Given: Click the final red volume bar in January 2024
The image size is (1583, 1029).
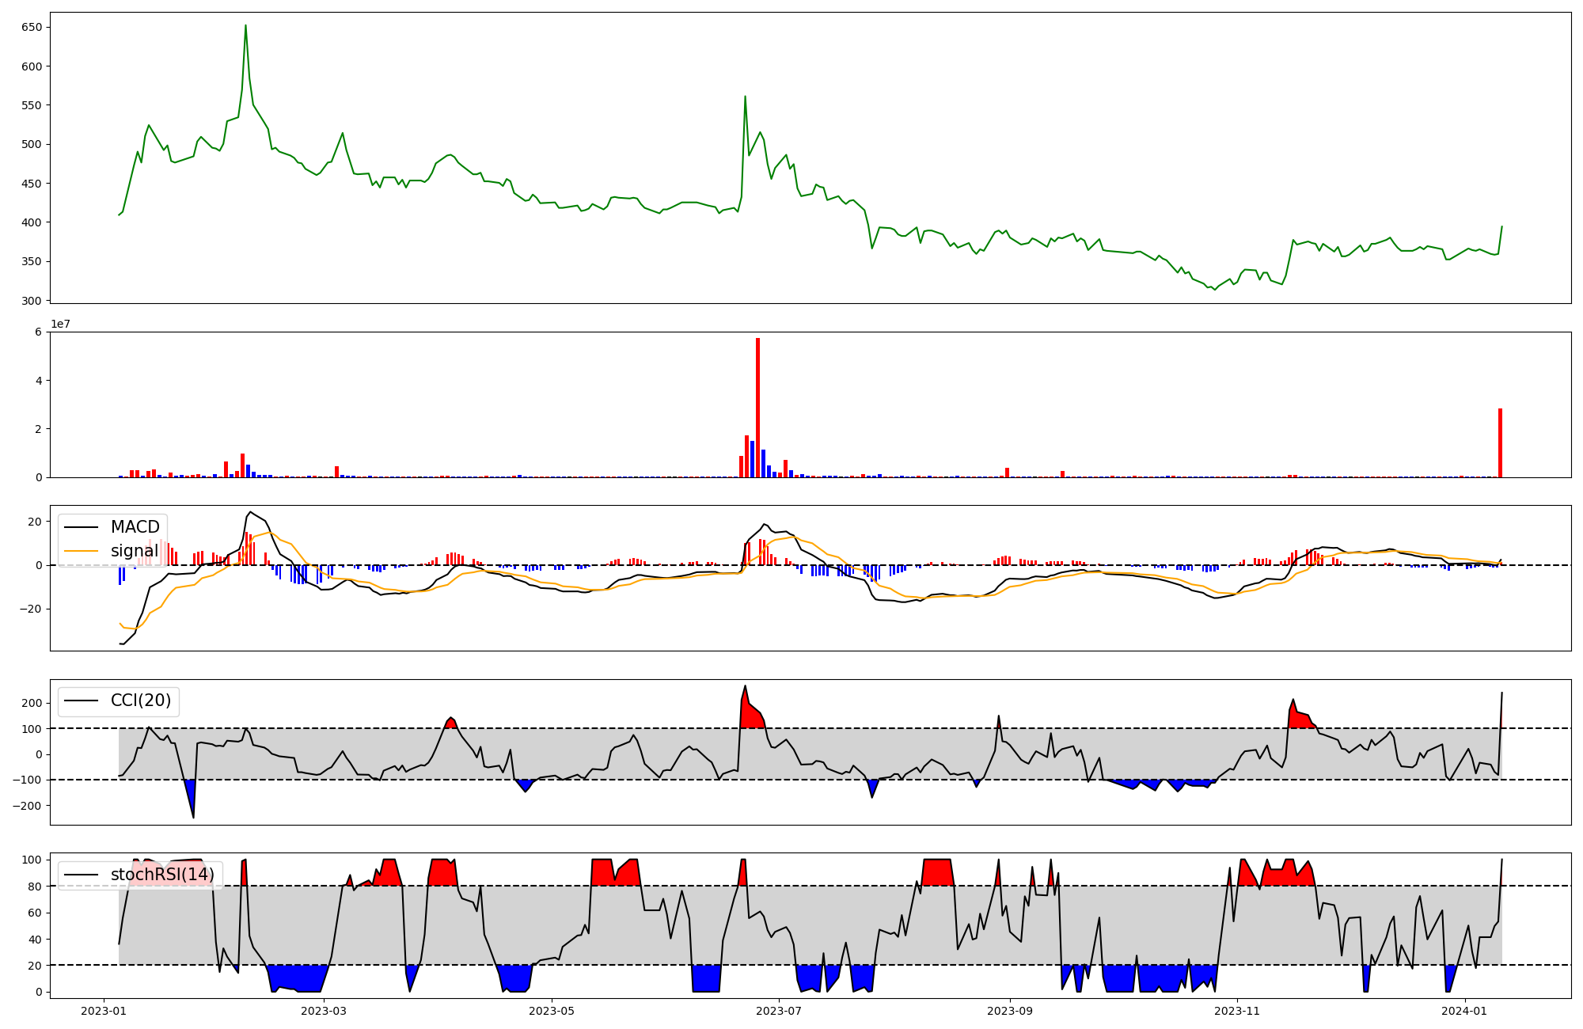Looking at the screenshot, I should pyautogui.click(x=1500, y=443).
